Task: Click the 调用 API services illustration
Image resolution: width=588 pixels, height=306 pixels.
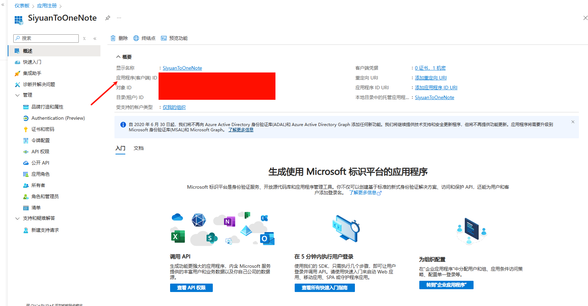Action: point(223,229)
